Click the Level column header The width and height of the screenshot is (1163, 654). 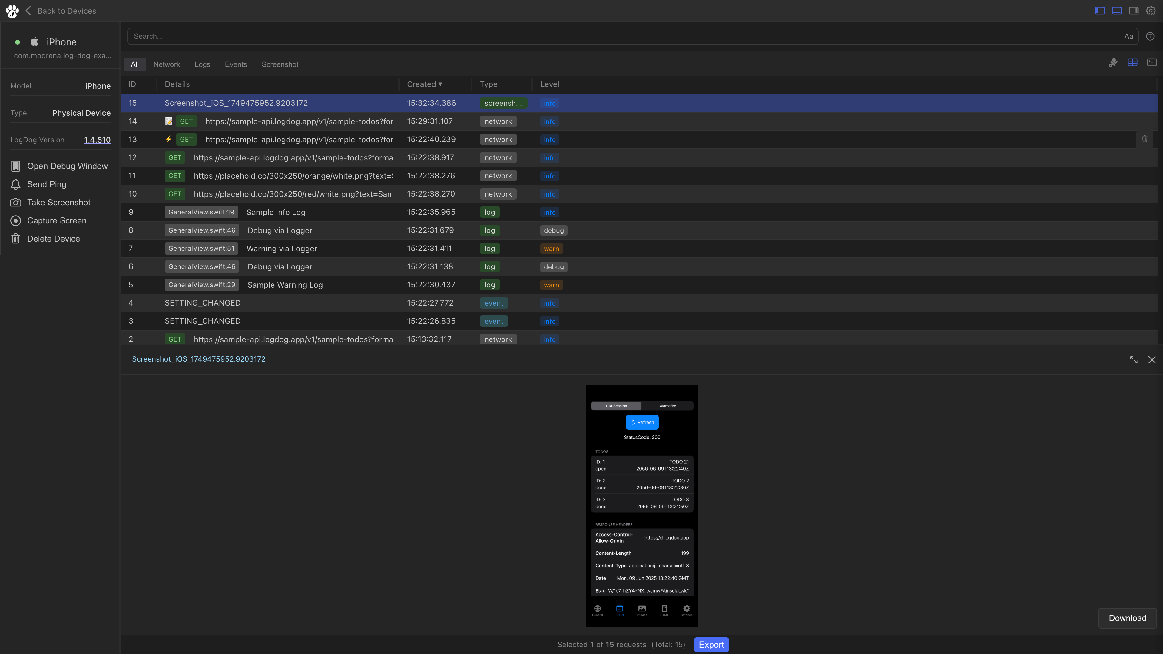549,84
